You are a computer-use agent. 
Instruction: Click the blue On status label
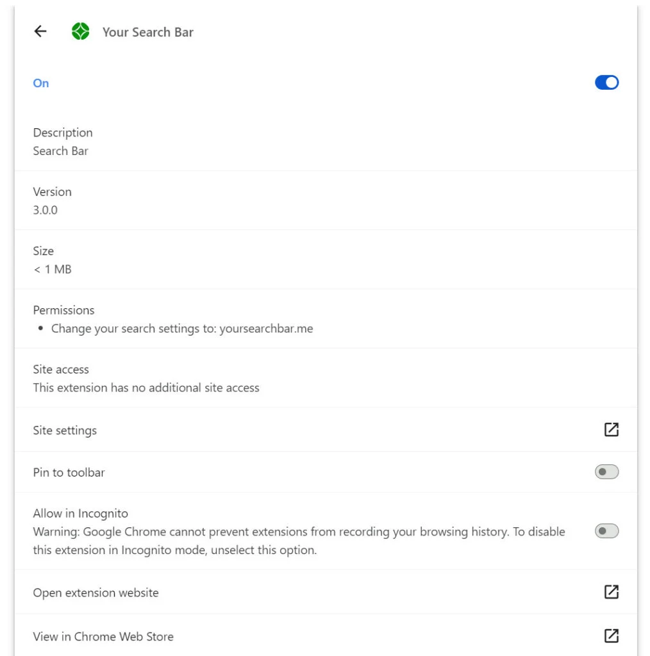pyautogui.click(x=41, y=83)
